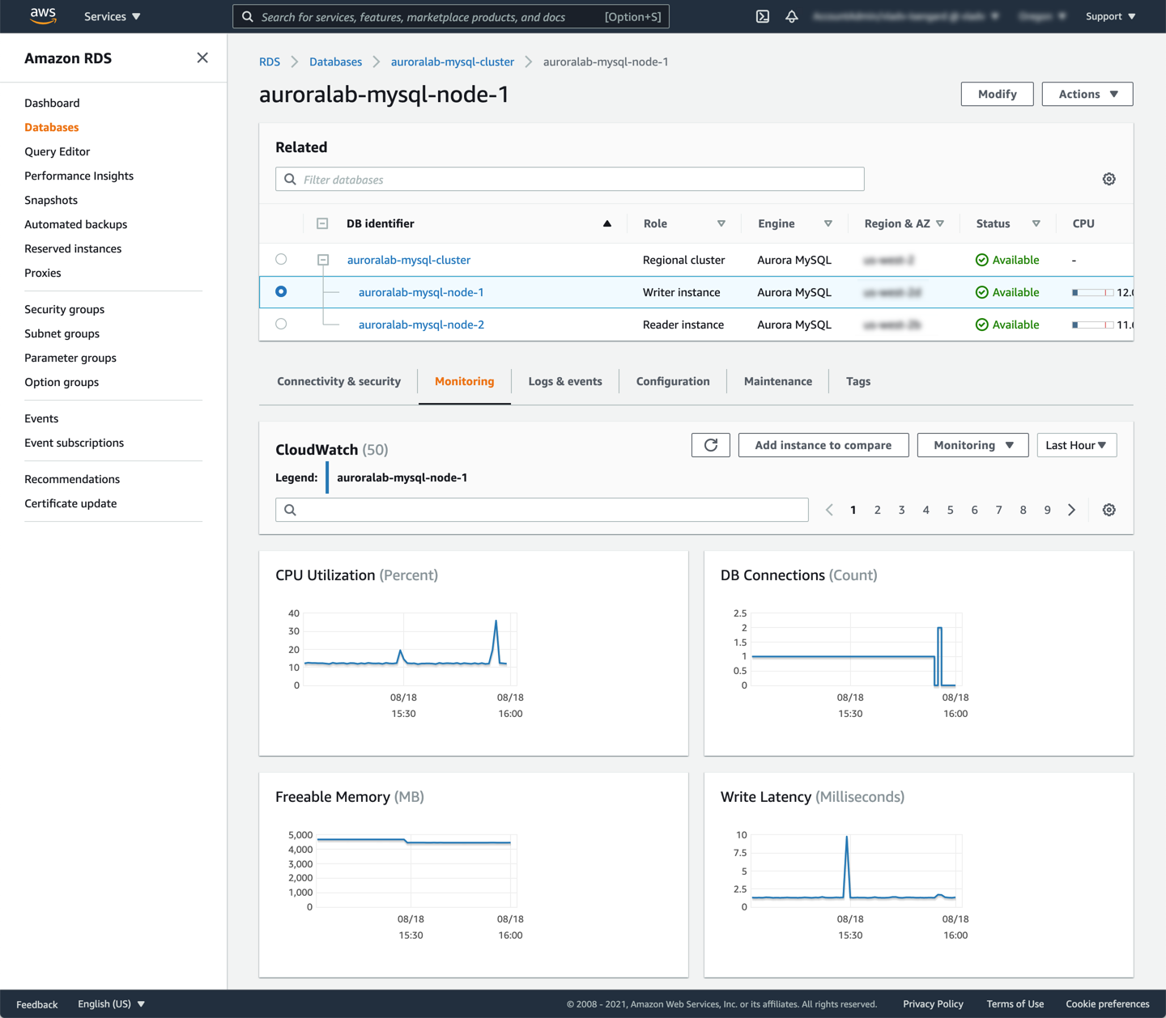This screenshot has width=1166, height=1018.
Task: Select the auroralab-mysql-cluster radio button
Action: click(x=281, y=260)
